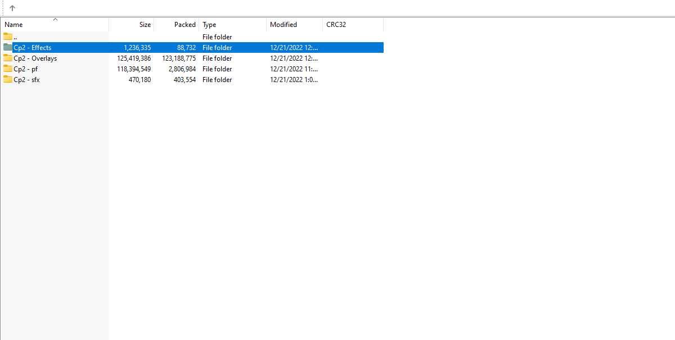Viewport: 675px width, 340px height.
Task: Select the '..' parent folder name
Action: (x=15, y=37)
